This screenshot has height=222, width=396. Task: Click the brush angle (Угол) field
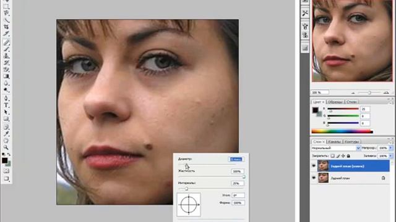238,195
